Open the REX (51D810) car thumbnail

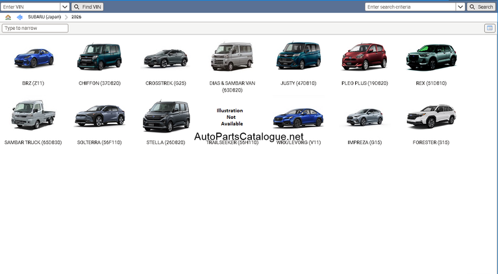(x=431, y=57)
